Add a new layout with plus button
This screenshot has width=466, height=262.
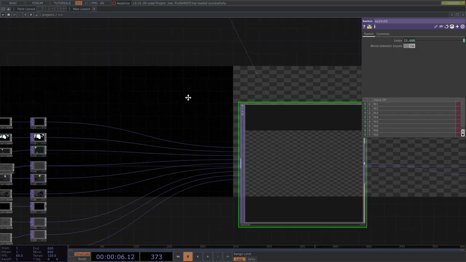coord(94,9)
